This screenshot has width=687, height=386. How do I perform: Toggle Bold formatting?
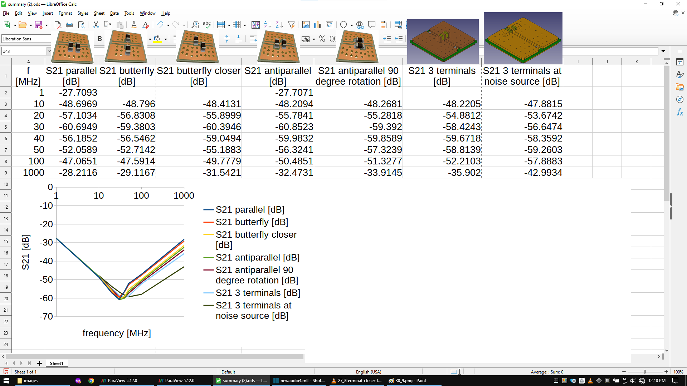[x=99, y=39]
